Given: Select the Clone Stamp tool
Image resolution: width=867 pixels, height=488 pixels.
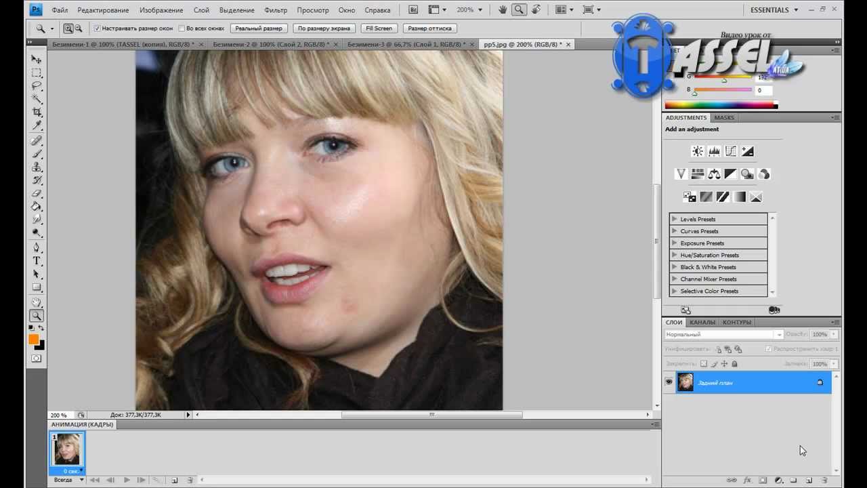Looking at the screenshot, I should point(37,167).
